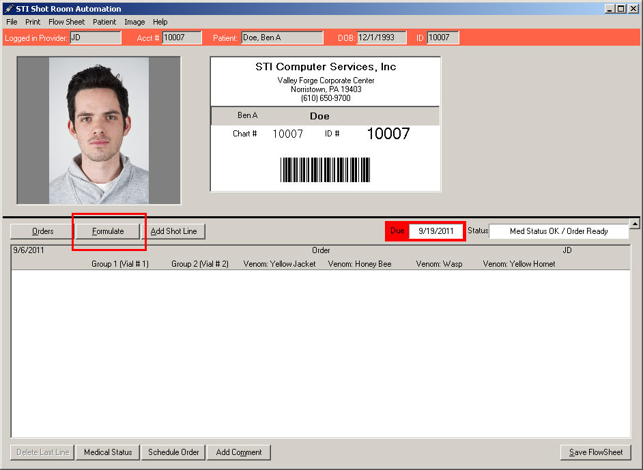Click the Due date field
This screenshot has width=643, height=470.
(436, 231)
